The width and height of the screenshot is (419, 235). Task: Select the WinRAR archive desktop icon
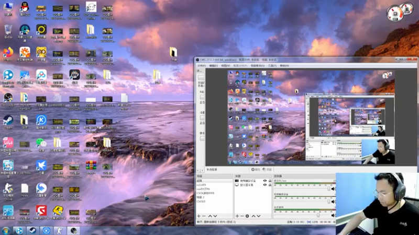point(91,167)
